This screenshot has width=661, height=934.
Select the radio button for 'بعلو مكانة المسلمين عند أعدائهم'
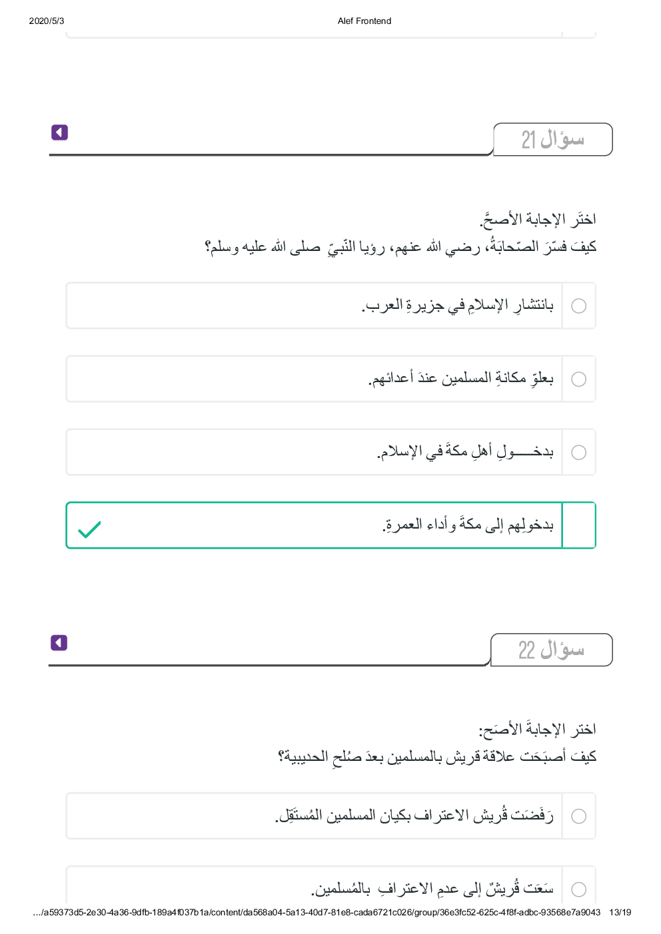579,379
